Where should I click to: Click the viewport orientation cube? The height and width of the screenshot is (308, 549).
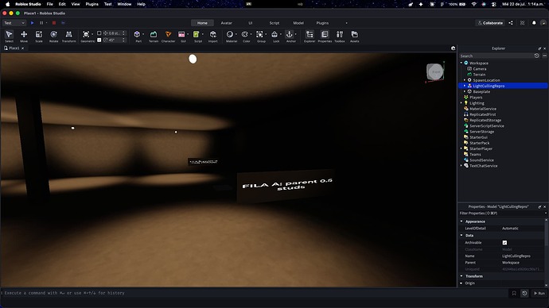pyautogui.click(x=435, y=72)
